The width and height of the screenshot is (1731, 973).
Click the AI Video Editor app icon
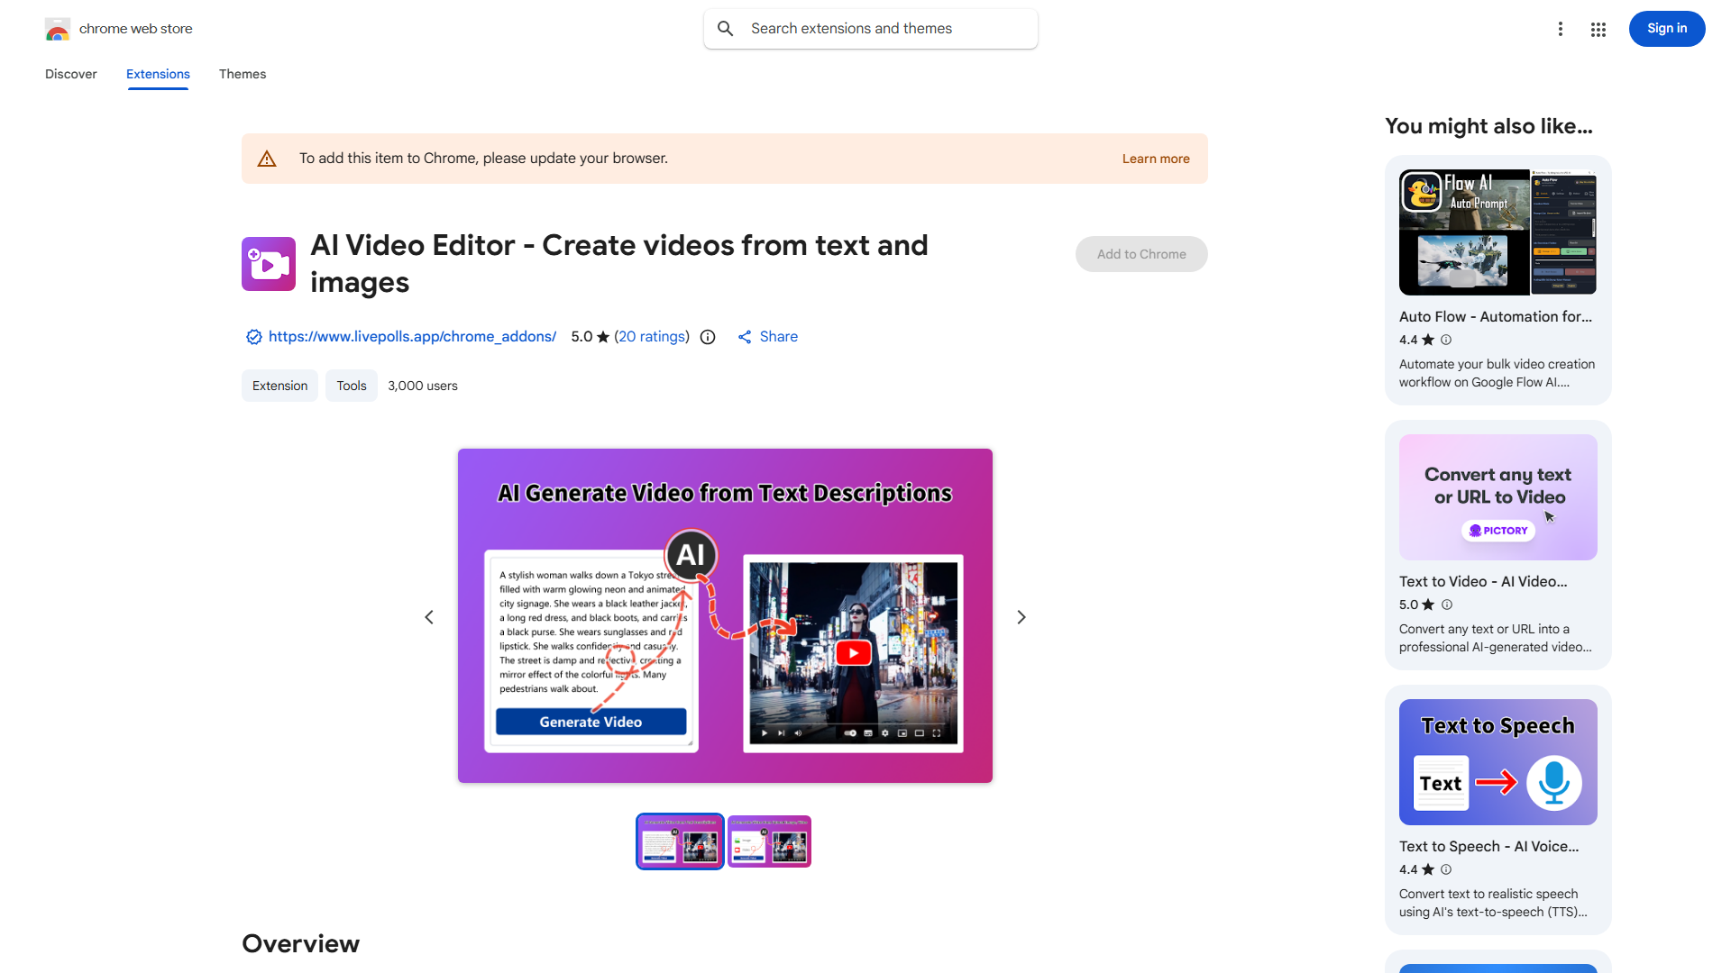pos(268,264)
